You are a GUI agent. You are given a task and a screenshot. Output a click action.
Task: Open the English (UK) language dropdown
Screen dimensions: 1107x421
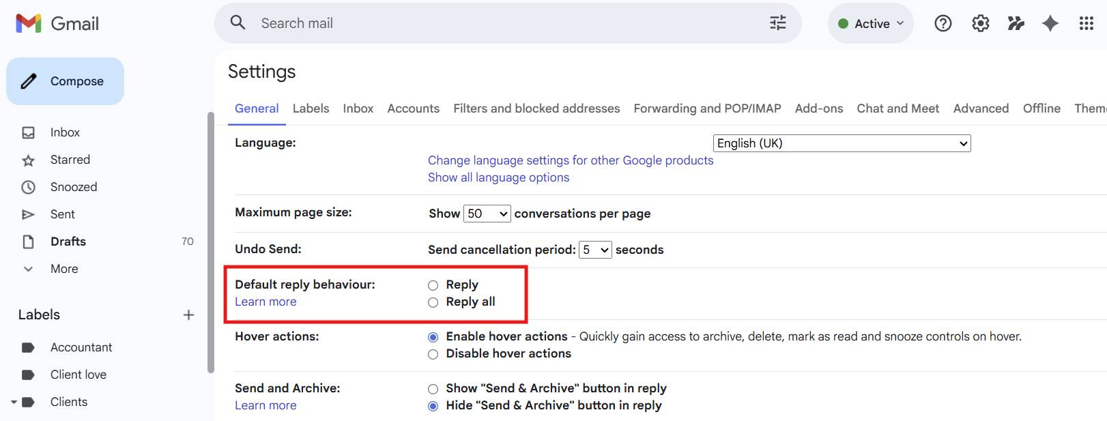click(842, 143)
